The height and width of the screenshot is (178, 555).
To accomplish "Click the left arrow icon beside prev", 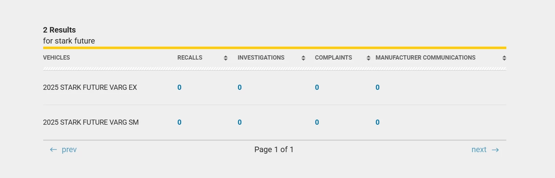I will pos(53,150).
